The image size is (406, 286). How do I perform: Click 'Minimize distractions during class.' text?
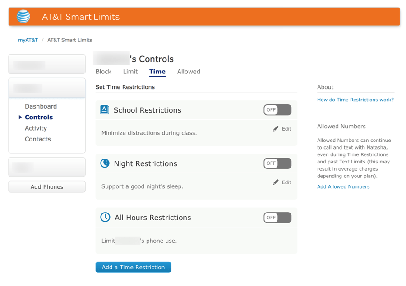(149, 133)
